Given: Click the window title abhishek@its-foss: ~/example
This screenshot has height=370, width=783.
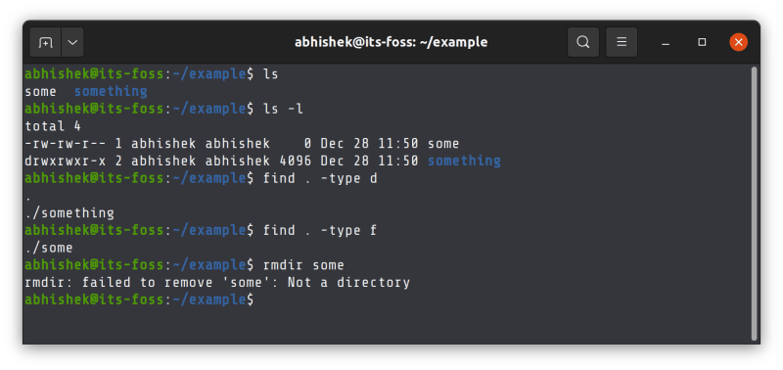Looking at the screenshot, I should tap(391, 42).
